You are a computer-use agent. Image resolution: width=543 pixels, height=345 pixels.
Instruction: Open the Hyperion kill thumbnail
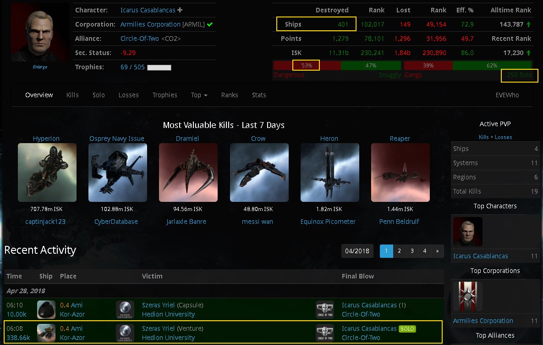tap(47, 172)
